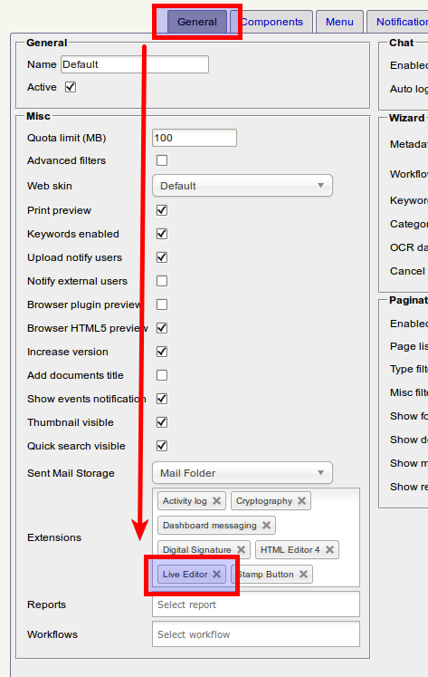The image size is (428, 677).
Task: Click the Activity log tag text
Action: pos(185,501)
